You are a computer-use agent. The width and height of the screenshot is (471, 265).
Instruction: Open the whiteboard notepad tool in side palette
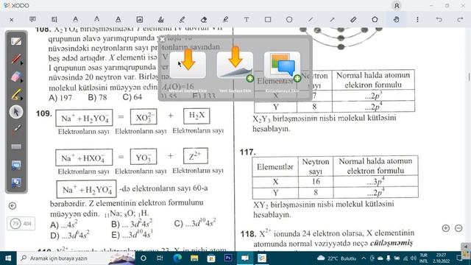coord(16,41)
